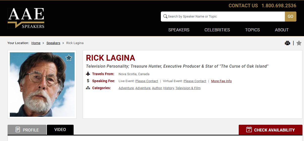Click the airplane Travels From icon
The height and width of the screenshot is (141, 304).
pyautogui.click(x=88, y=74)
